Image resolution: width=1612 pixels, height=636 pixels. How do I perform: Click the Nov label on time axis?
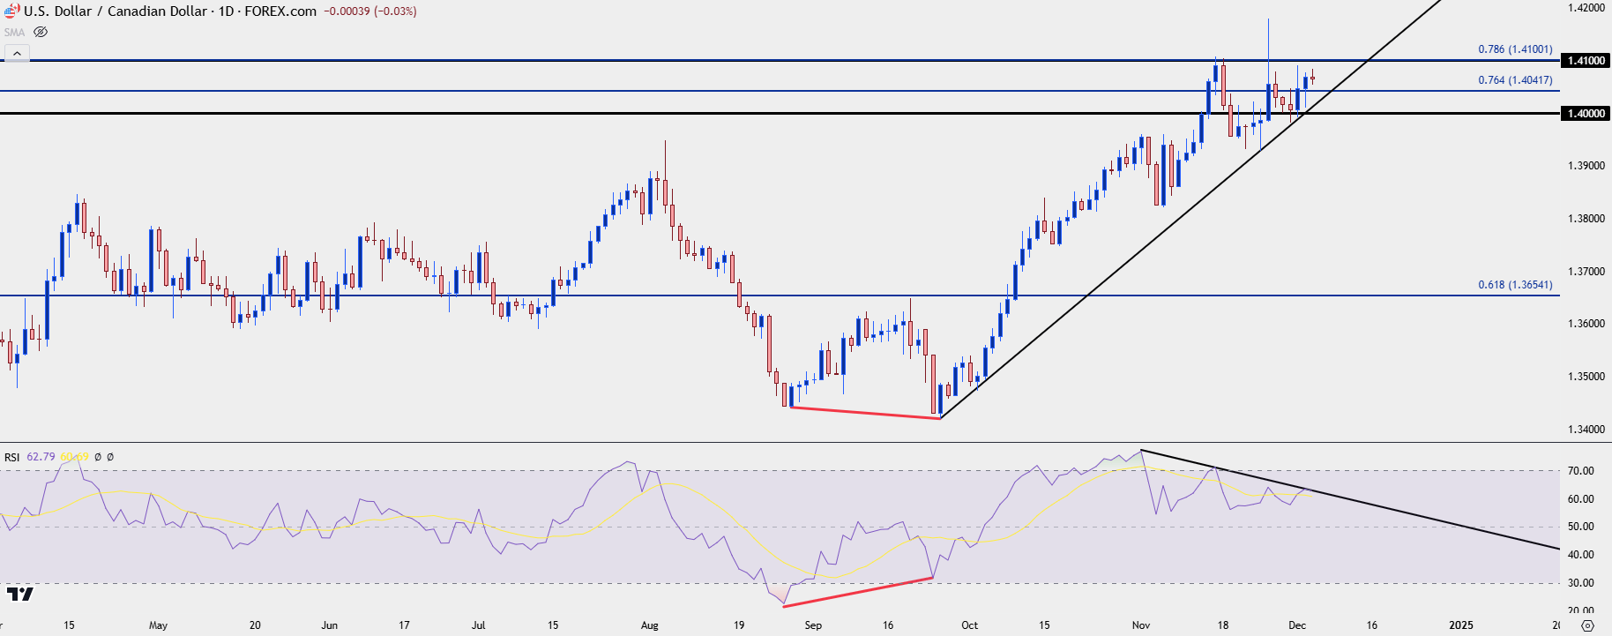(1141, 625)
